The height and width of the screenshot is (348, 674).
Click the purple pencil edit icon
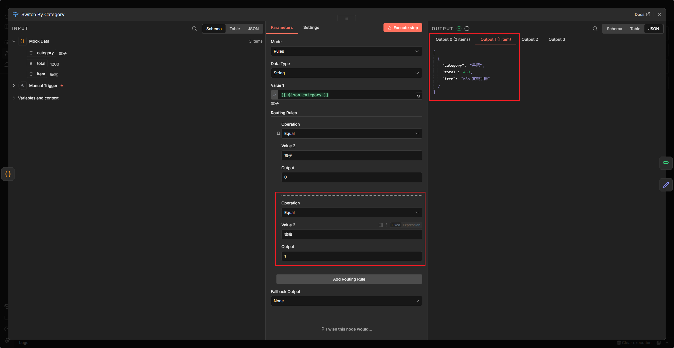point(666,185)
